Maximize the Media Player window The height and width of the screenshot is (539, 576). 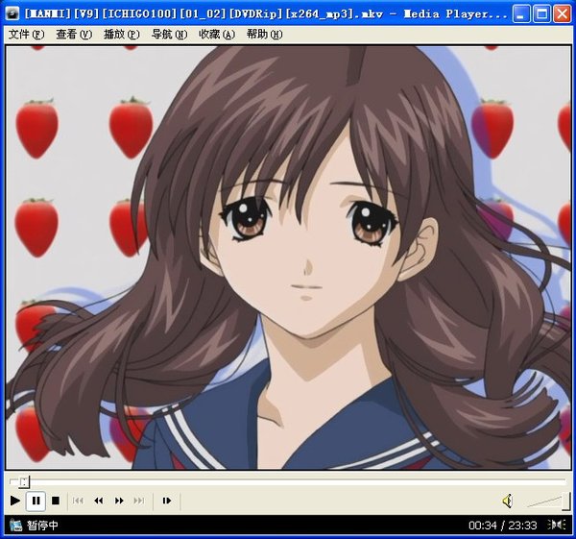(541, 14)
